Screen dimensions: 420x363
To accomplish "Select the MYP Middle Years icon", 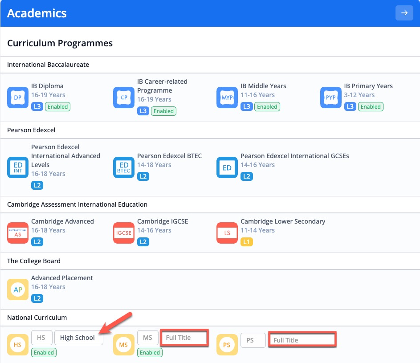I will tap(227, 98).
